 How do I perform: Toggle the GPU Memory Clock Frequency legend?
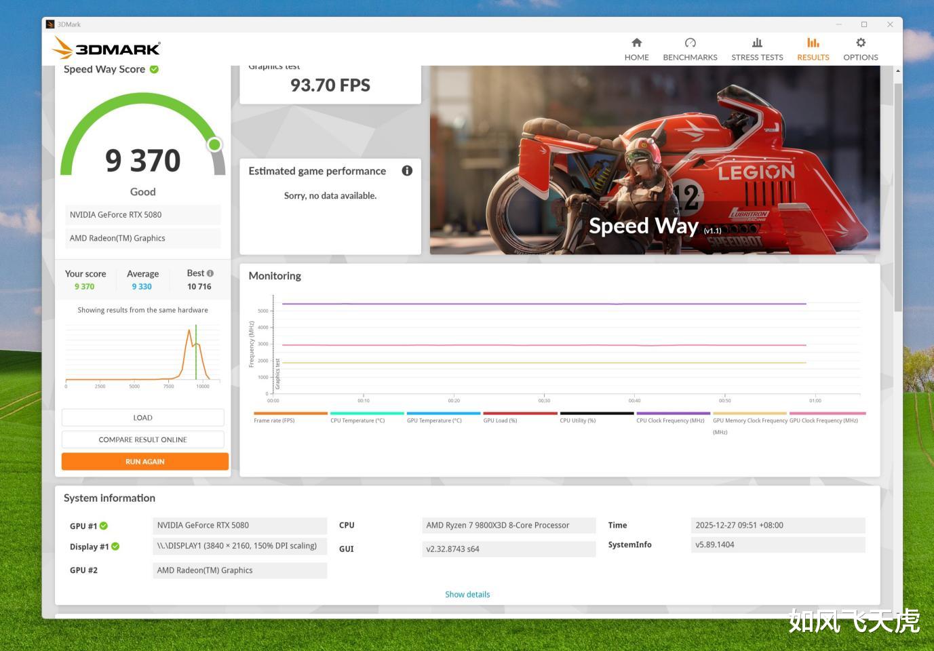coord(750,422)
